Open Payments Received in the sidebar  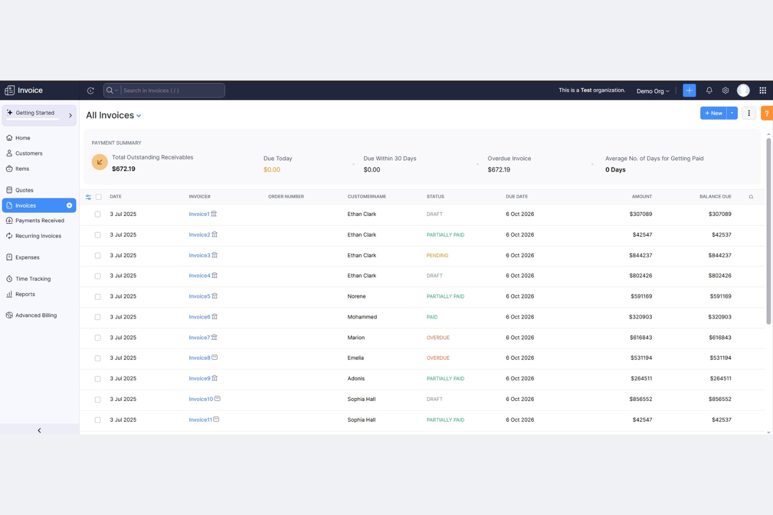(x=40, y=220)
